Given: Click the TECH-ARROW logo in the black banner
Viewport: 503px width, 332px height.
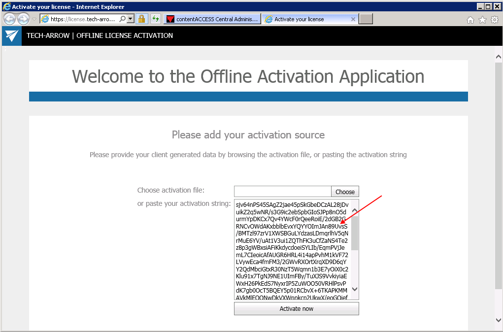Looking at the screenshot, I should click(11, 35).
